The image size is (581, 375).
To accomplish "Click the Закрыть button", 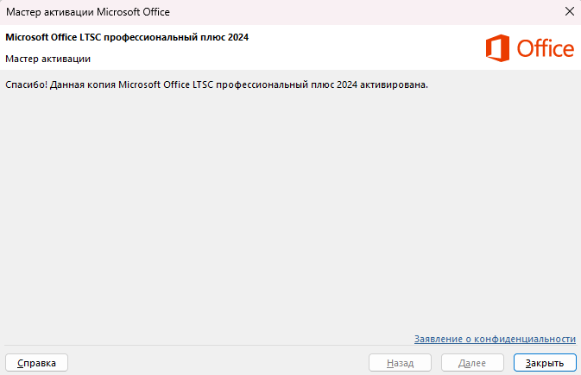I will pyautogui.click(x=545, y=363).
